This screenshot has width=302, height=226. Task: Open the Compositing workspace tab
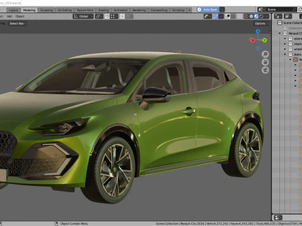click(x=159, y=10)
